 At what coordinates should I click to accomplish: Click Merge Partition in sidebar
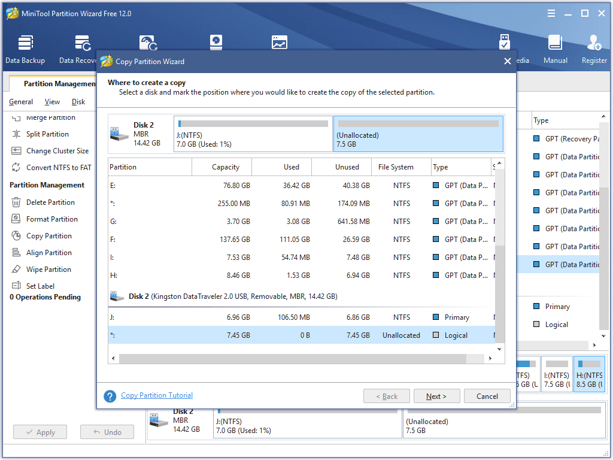point(44,117)
